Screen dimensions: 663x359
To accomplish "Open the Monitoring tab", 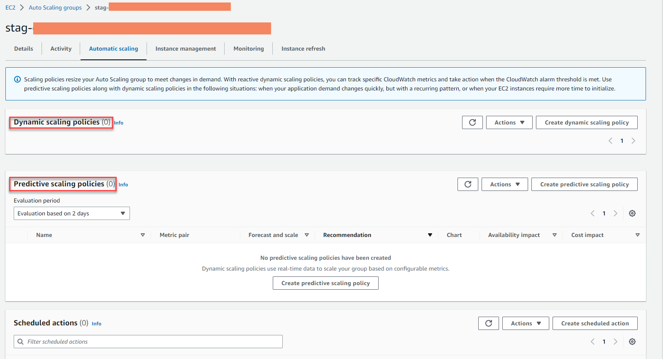I will (x=249, y=49).
